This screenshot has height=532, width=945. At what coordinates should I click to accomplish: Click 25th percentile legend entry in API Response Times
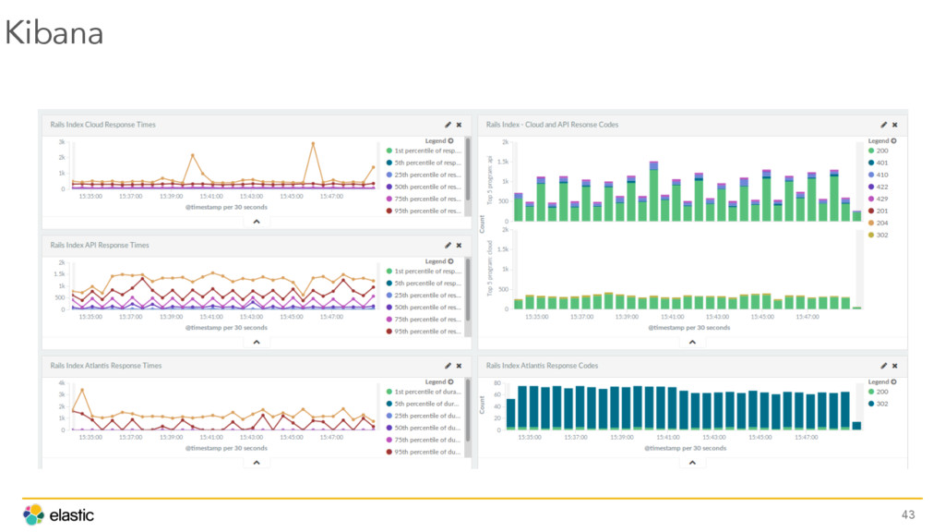pos(425,296)
